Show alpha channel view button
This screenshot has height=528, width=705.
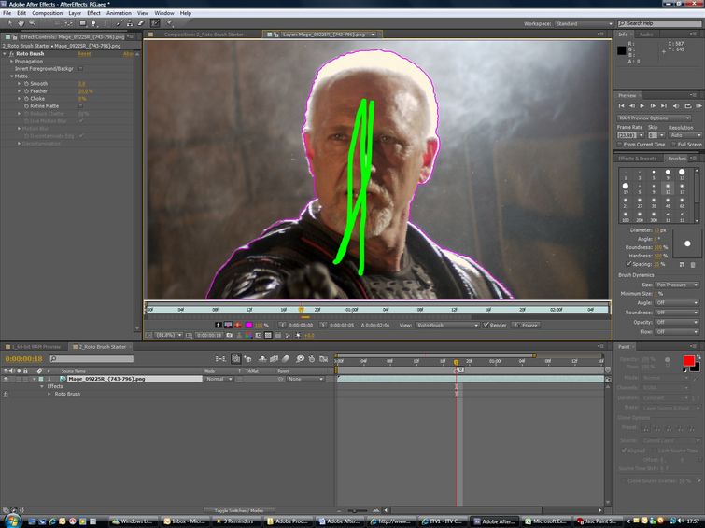[219, 325]
